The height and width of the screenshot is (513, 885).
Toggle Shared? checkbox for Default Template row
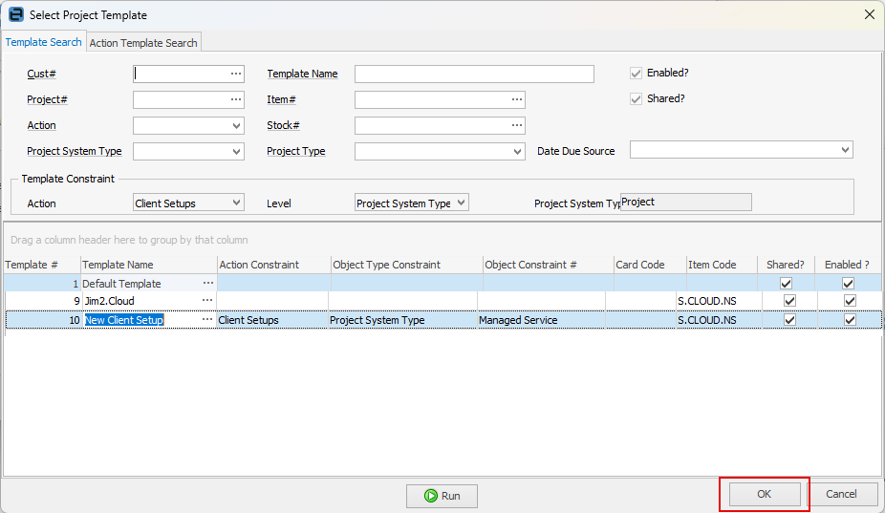click(786, 284)
